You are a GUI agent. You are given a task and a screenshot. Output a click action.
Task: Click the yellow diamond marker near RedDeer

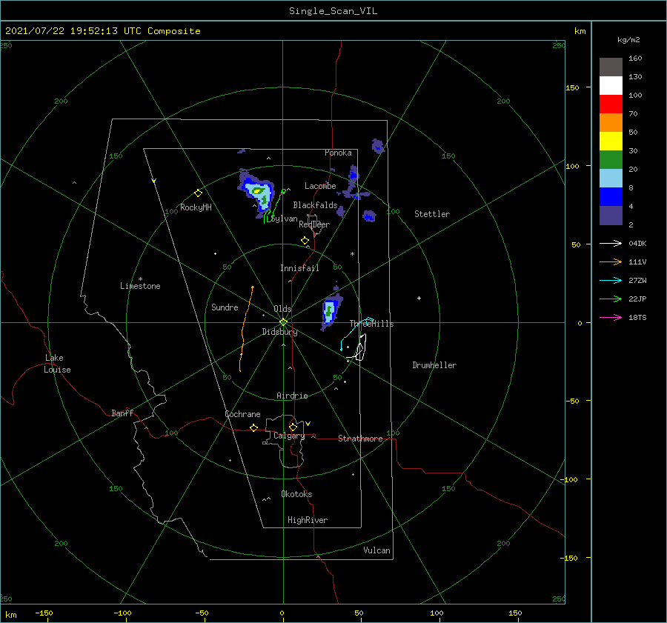[305, 241]
